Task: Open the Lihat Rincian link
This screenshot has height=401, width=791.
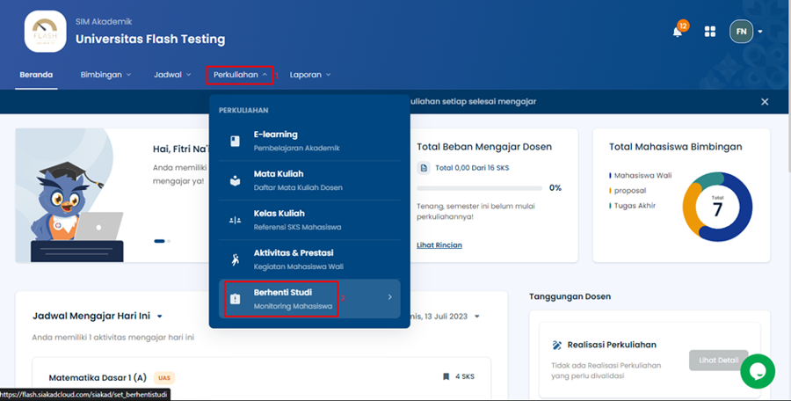Action: tap(439, 244)
